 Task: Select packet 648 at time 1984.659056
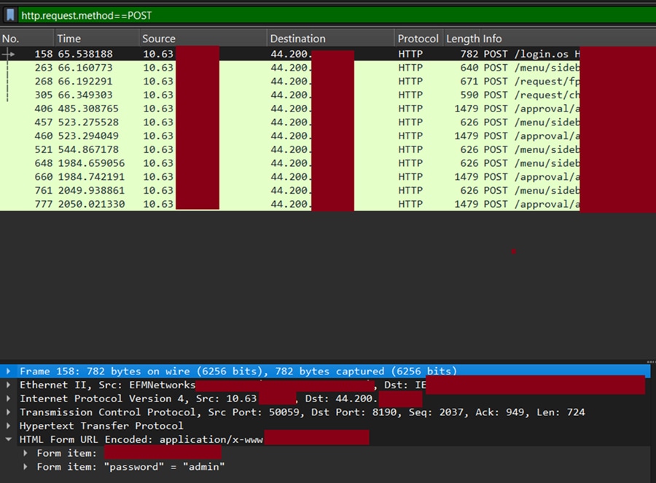coord(328,163)
